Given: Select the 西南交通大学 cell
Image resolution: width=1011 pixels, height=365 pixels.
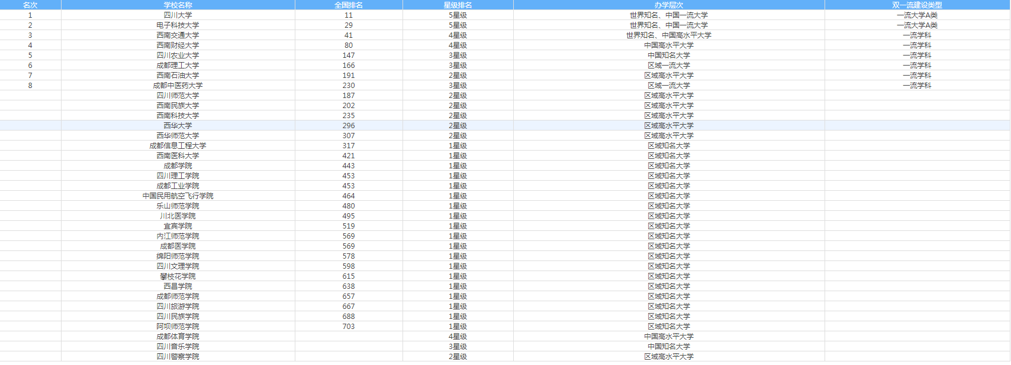Looking at the screenshot, I should pos(178,35).
